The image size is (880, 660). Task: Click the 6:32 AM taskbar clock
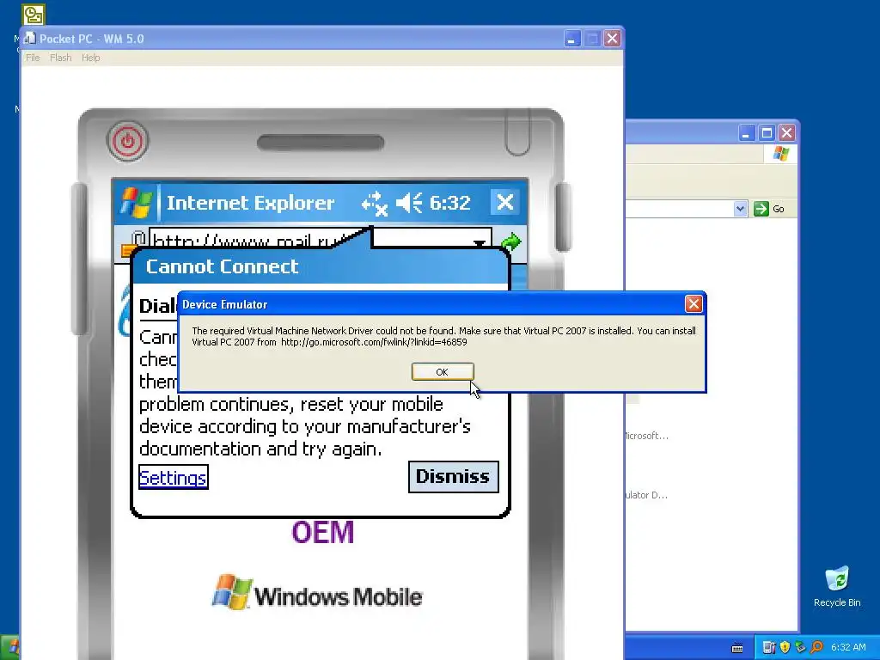tap(848, 648)
